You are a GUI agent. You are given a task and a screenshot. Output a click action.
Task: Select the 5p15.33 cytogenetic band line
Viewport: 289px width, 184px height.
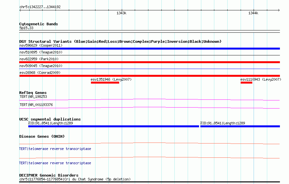pyautogui.click(x=149, y=31)
